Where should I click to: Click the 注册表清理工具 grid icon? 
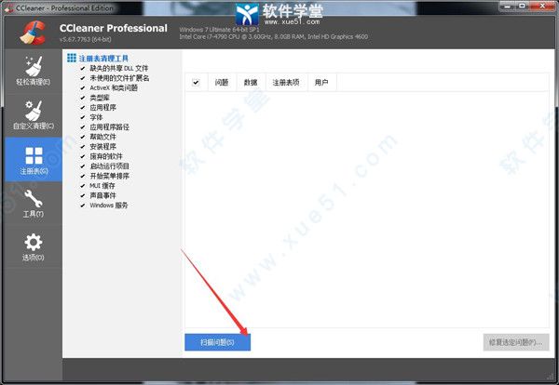[72, 58]
